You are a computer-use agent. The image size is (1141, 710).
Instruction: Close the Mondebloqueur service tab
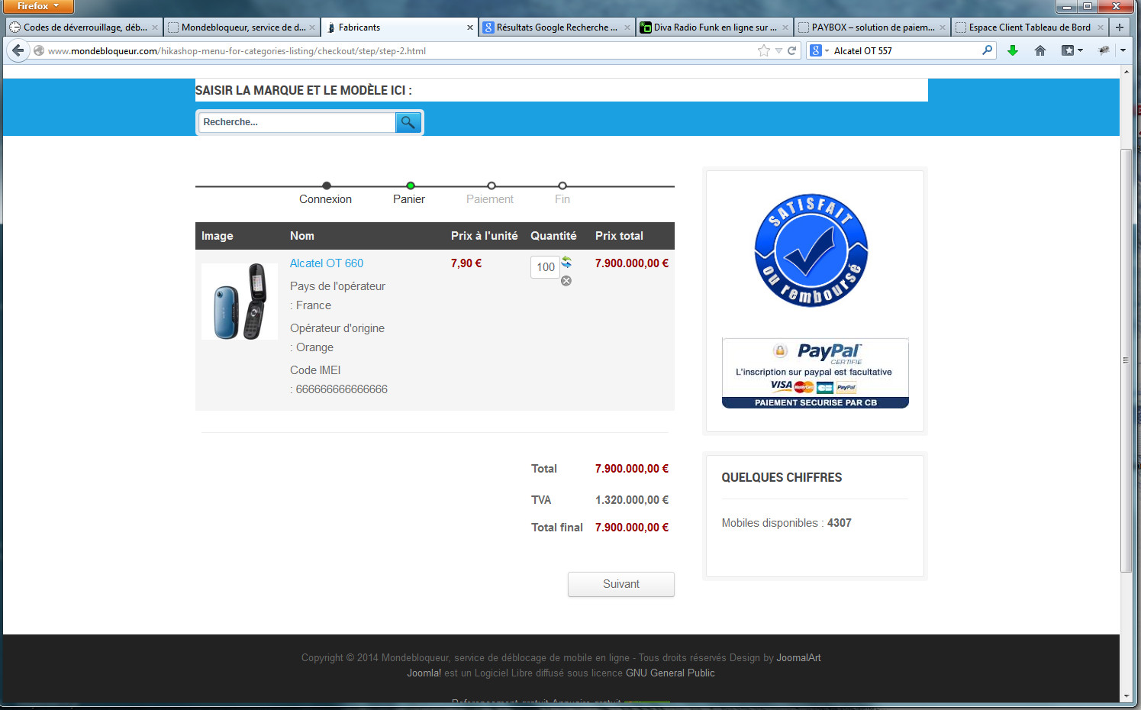tap(312, 27)
